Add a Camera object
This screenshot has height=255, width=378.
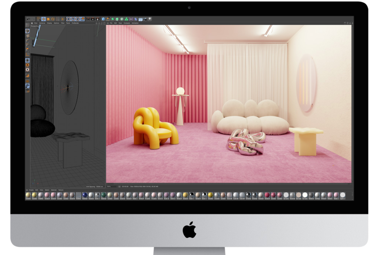click(x=145, y=19)
